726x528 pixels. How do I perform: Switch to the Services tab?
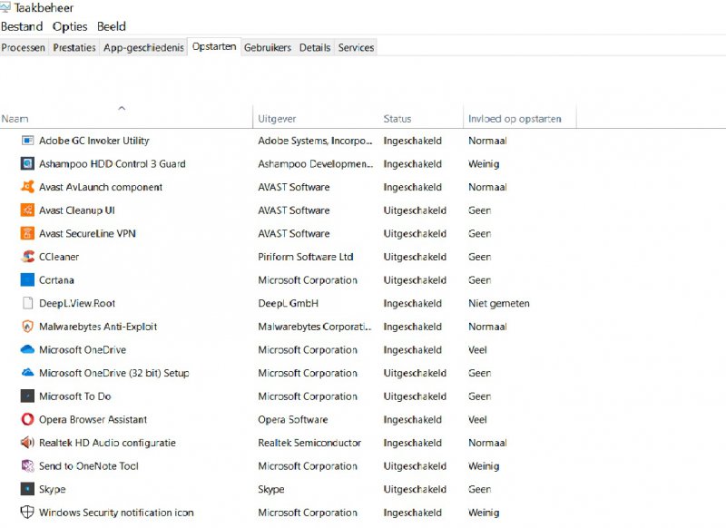pos(356,48)
